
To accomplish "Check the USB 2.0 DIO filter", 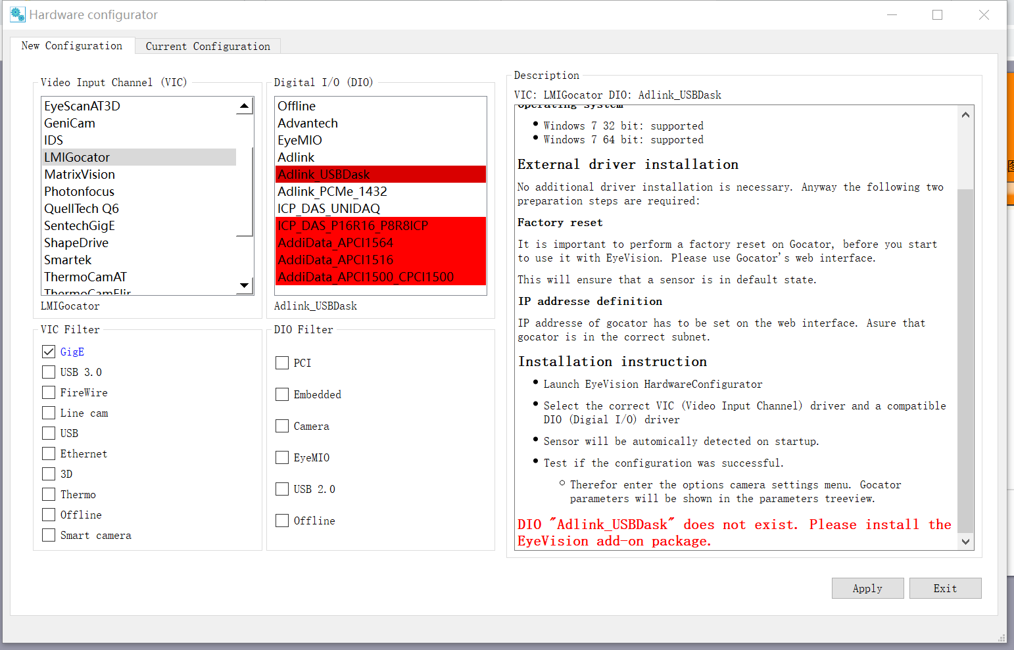I will pos(282,489).
